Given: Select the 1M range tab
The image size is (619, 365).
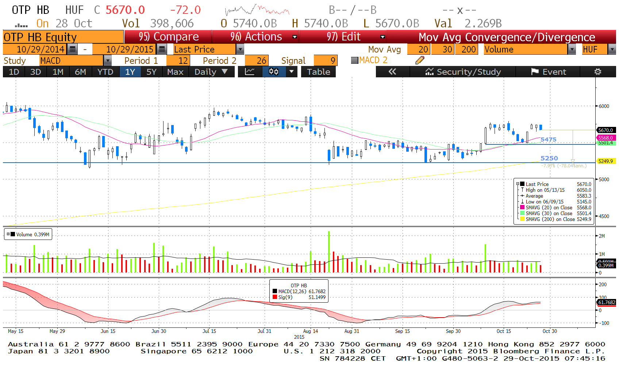Looking at the screenshot, I should 58,72.
